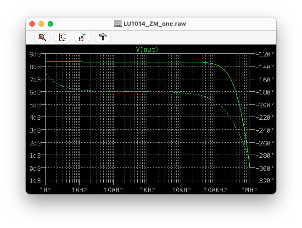Open the control panel hammer icon
Screen dimensions: 302x228
103,37
